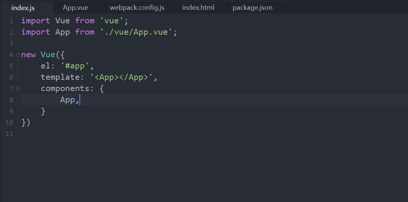Viewport: 408px width, 202px height.
Task: Place cursor in './vue/App.vue' string
Action: pyautogui.click(x=136, y=32)
